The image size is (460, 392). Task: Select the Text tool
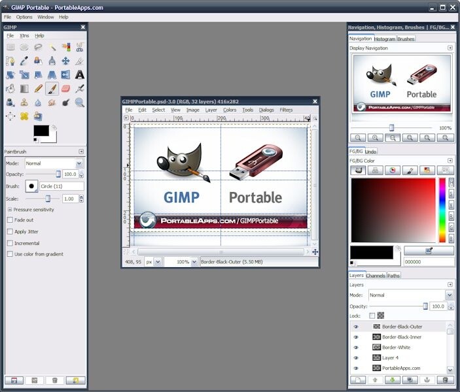tap(80, 74)
